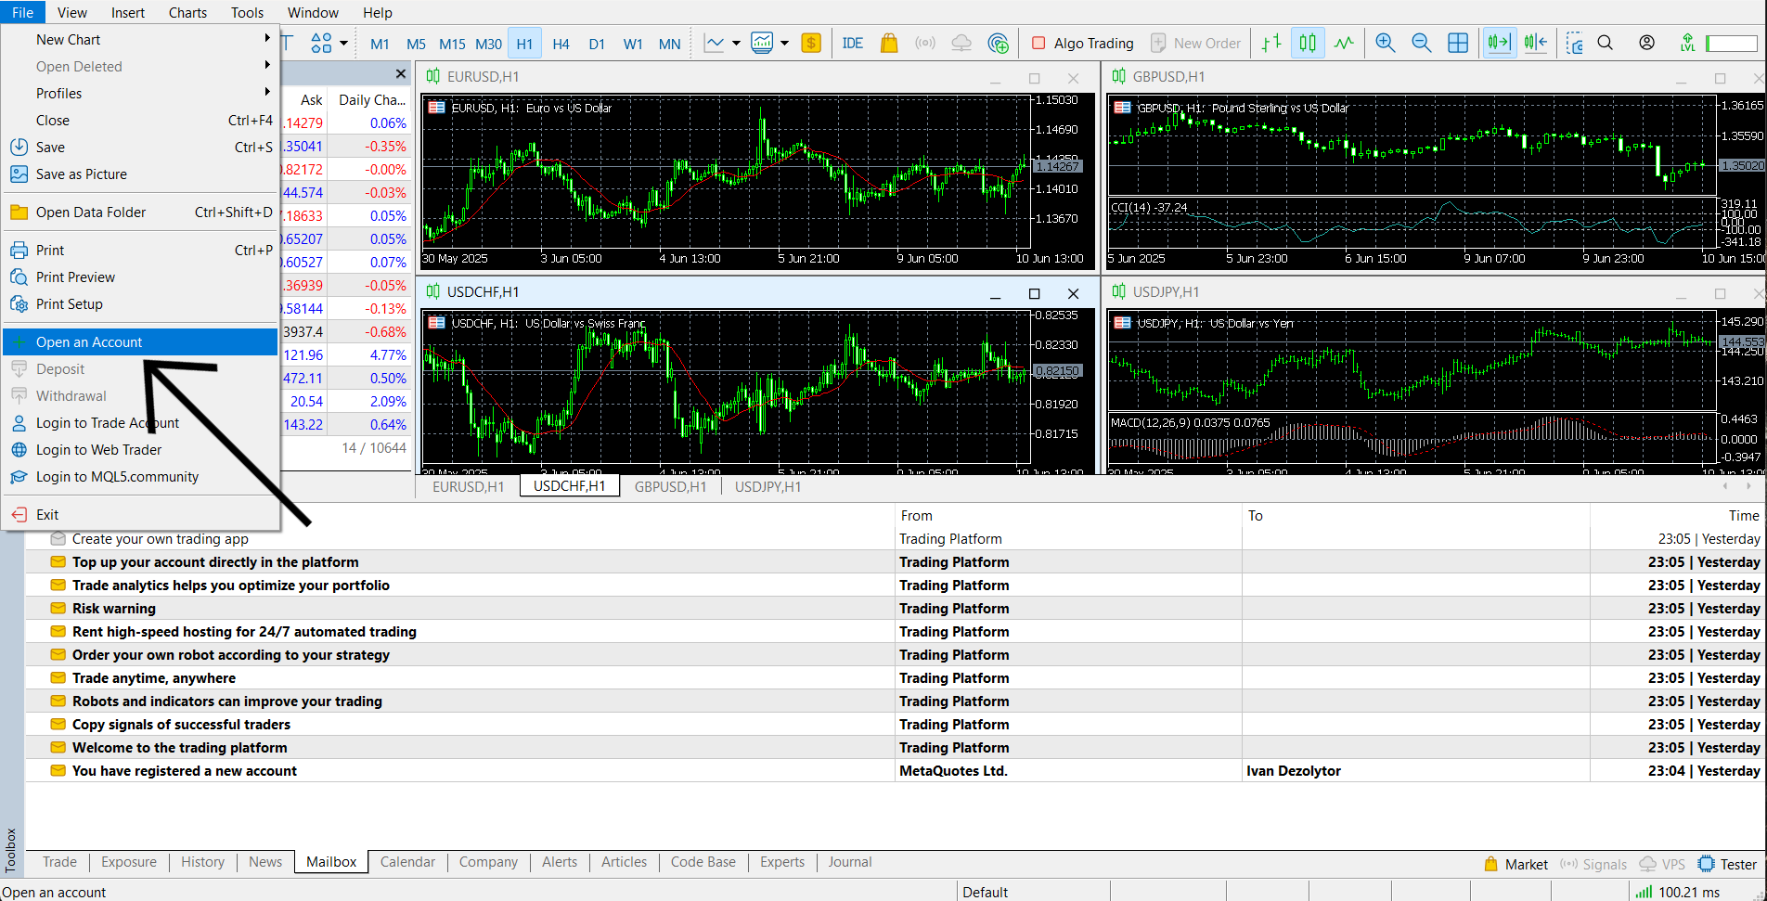Click the toolbar level progress bar

pyautogui.click(x=1731, y=44)
